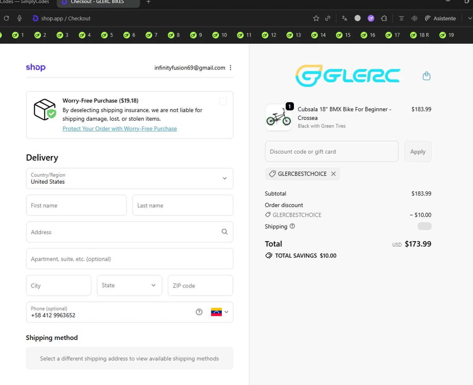This screenshot has height=385, width=473.
Task: Copy page link icon in address bar
Action: pos(328,18)
